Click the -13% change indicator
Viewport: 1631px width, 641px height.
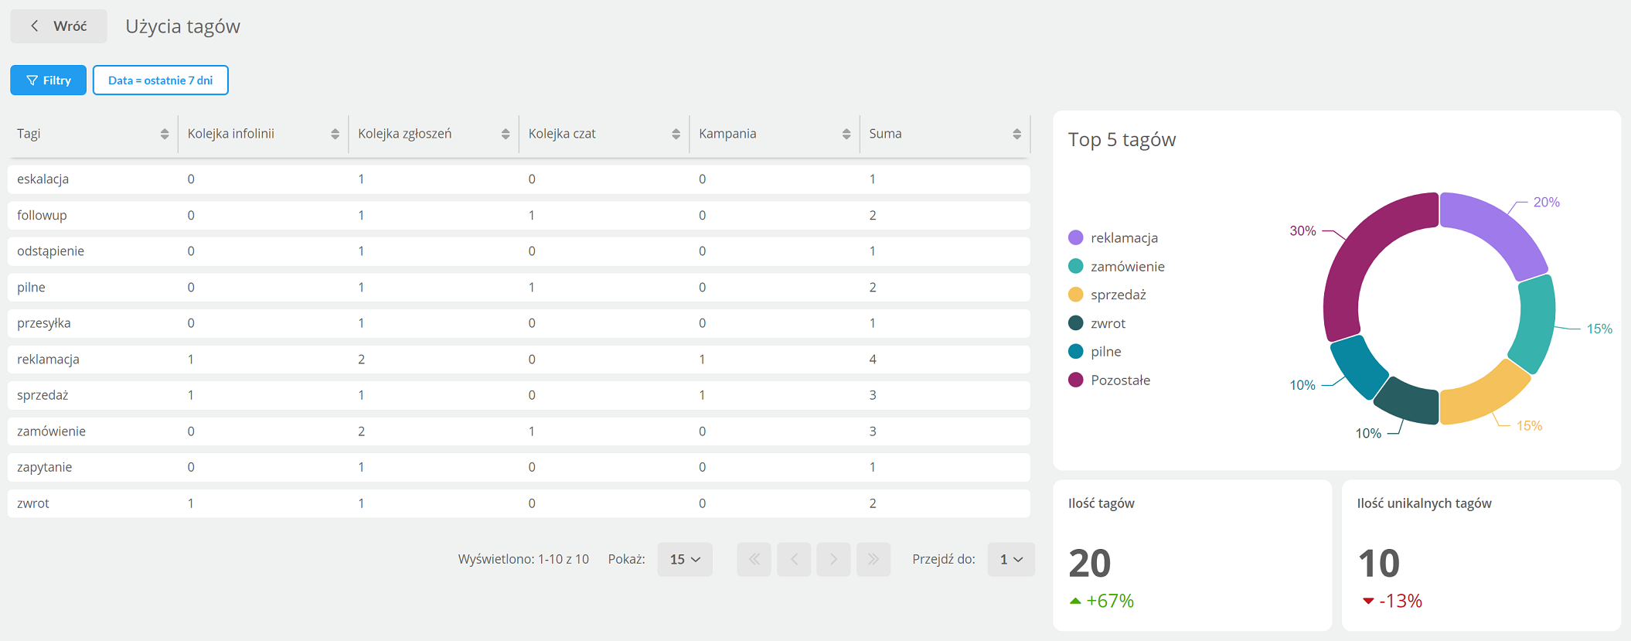point(1391,601)
